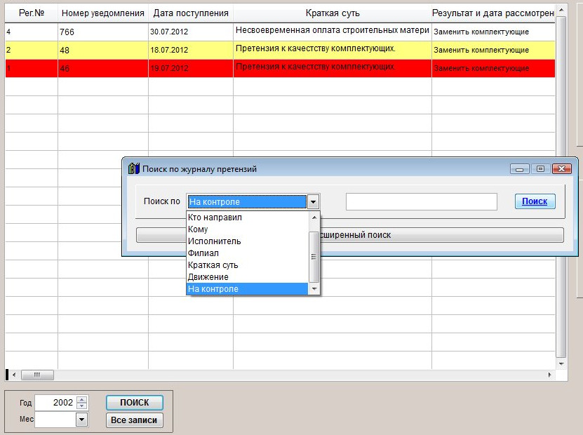The image size is (583, 435).
Task: Click the 'Номер уведомления' column header
Action: pos(103,13)
